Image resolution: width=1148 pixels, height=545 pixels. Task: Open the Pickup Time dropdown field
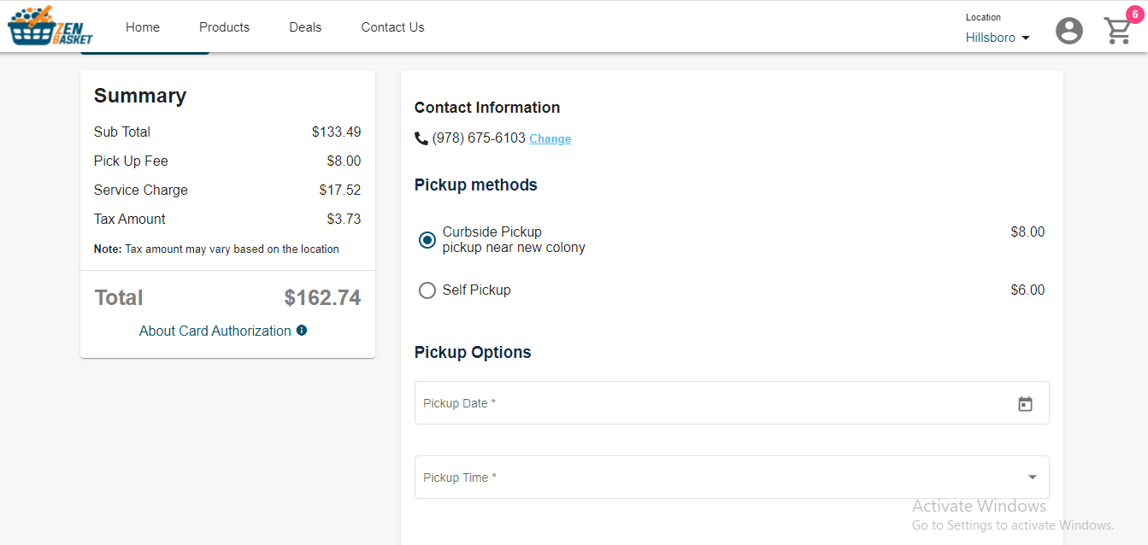718,478
